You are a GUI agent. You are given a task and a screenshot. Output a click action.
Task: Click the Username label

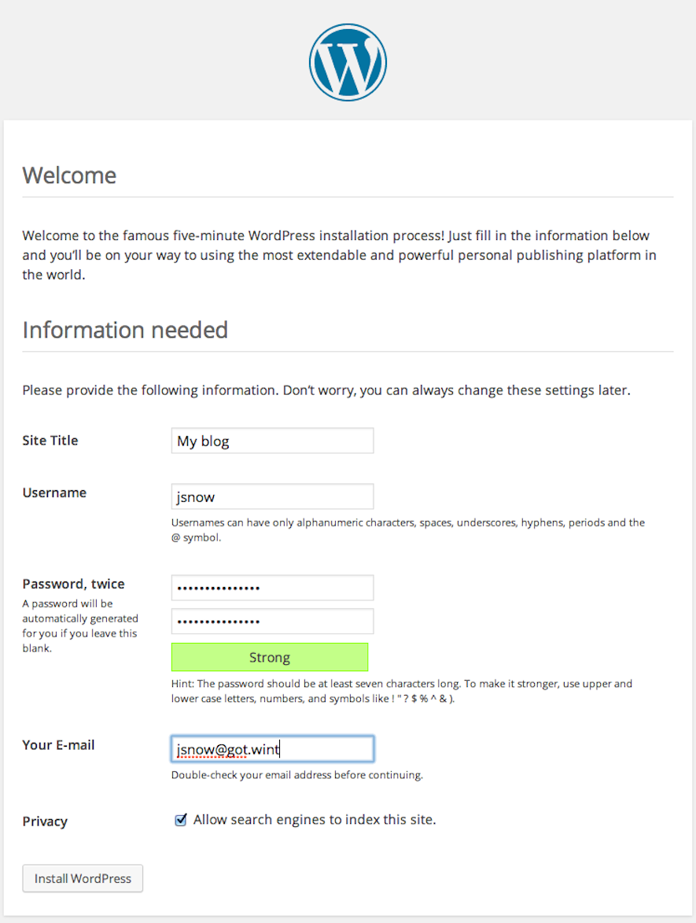pyautogui.click(x=54, y=493)
